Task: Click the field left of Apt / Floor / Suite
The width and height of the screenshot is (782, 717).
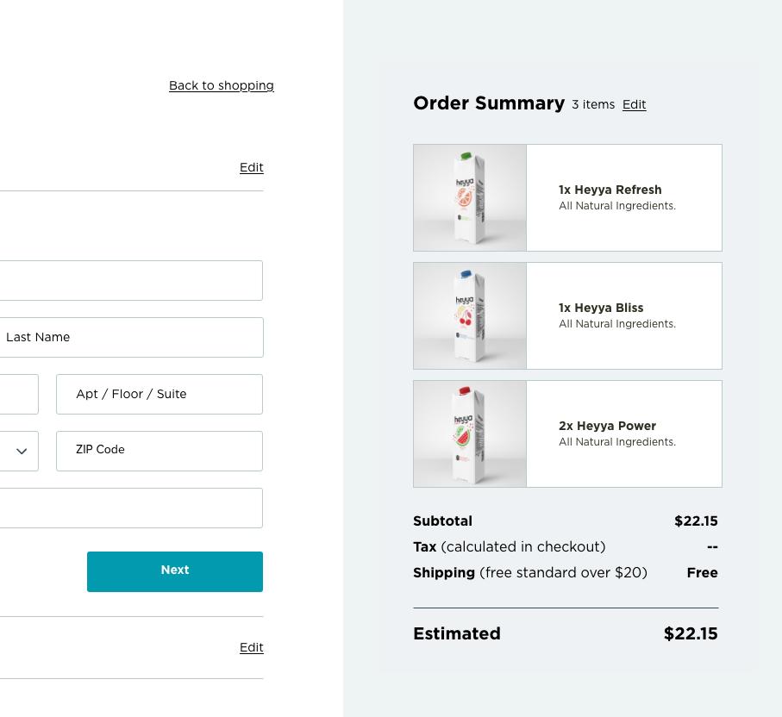Action: pos(18,395)
